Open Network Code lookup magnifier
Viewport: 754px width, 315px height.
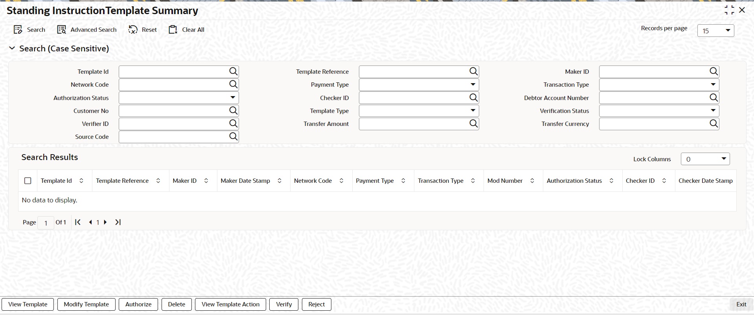point(234,84)
